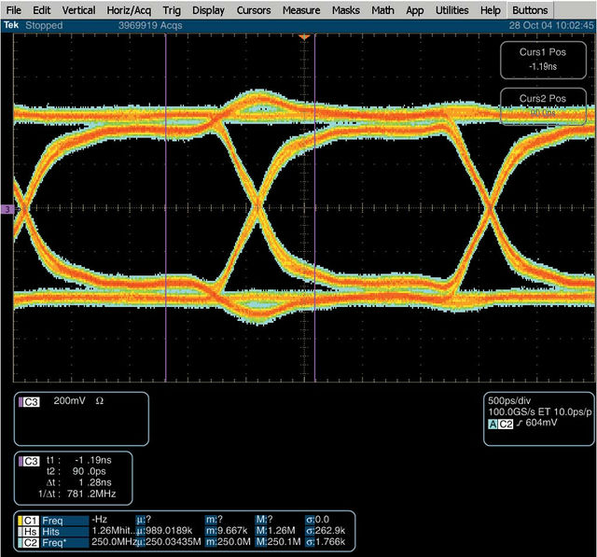
Task: Click the Stopped acquisition status
Action: click(44, 25)
